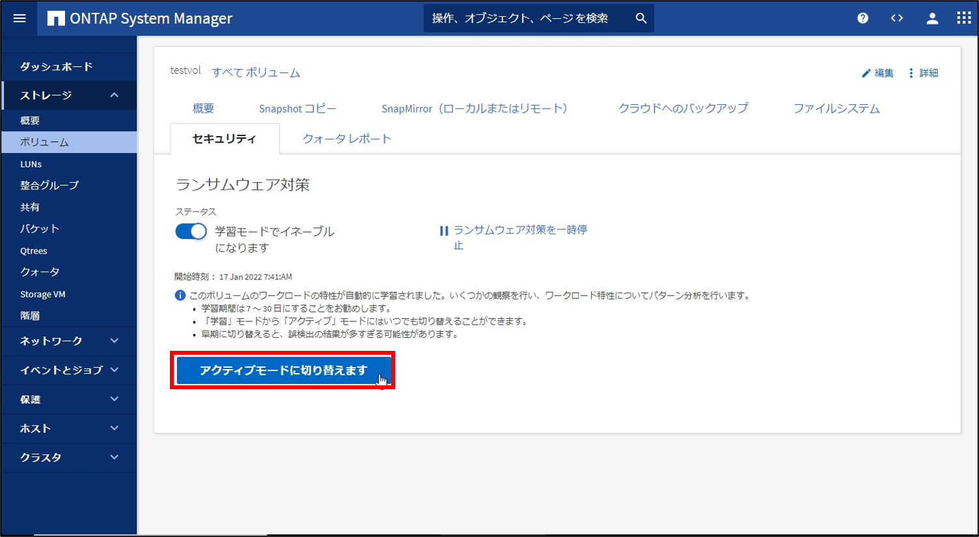Open the API log code icon
Screen dimensions: 979x537
point(897,18)
